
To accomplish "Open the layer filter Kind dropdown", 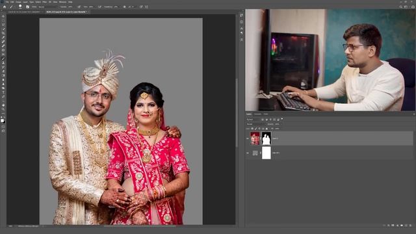I will 253,120.
